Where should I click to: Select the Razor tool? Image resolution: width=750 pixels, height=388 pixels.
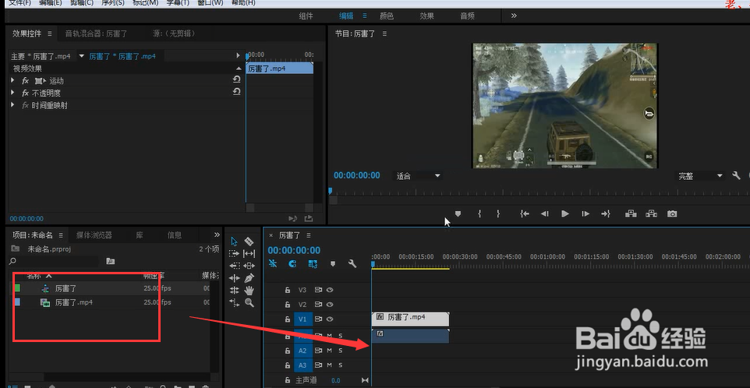249,242
